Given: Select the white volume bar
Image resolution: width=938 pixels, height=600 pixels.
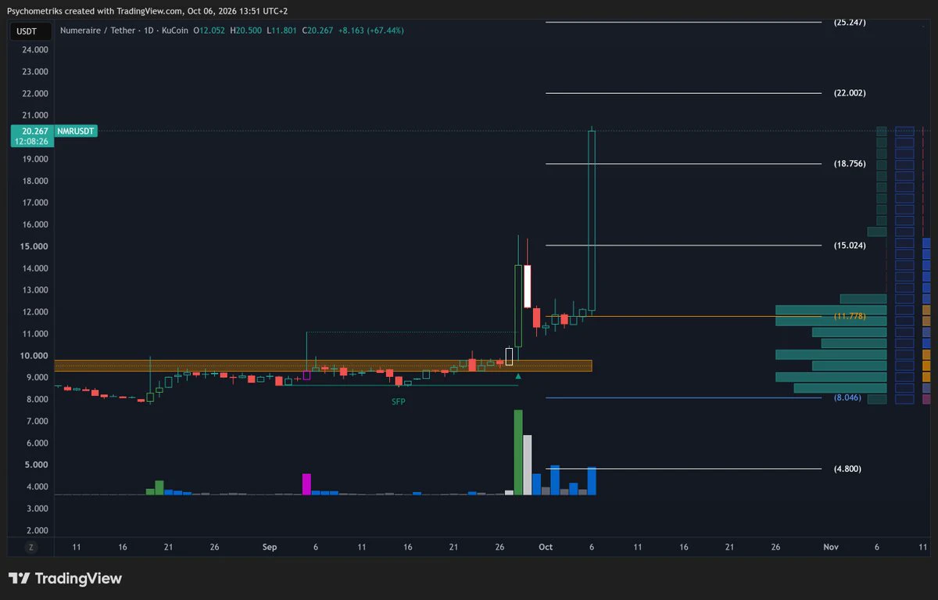Looking at the screenshot, I should (528, 465).
